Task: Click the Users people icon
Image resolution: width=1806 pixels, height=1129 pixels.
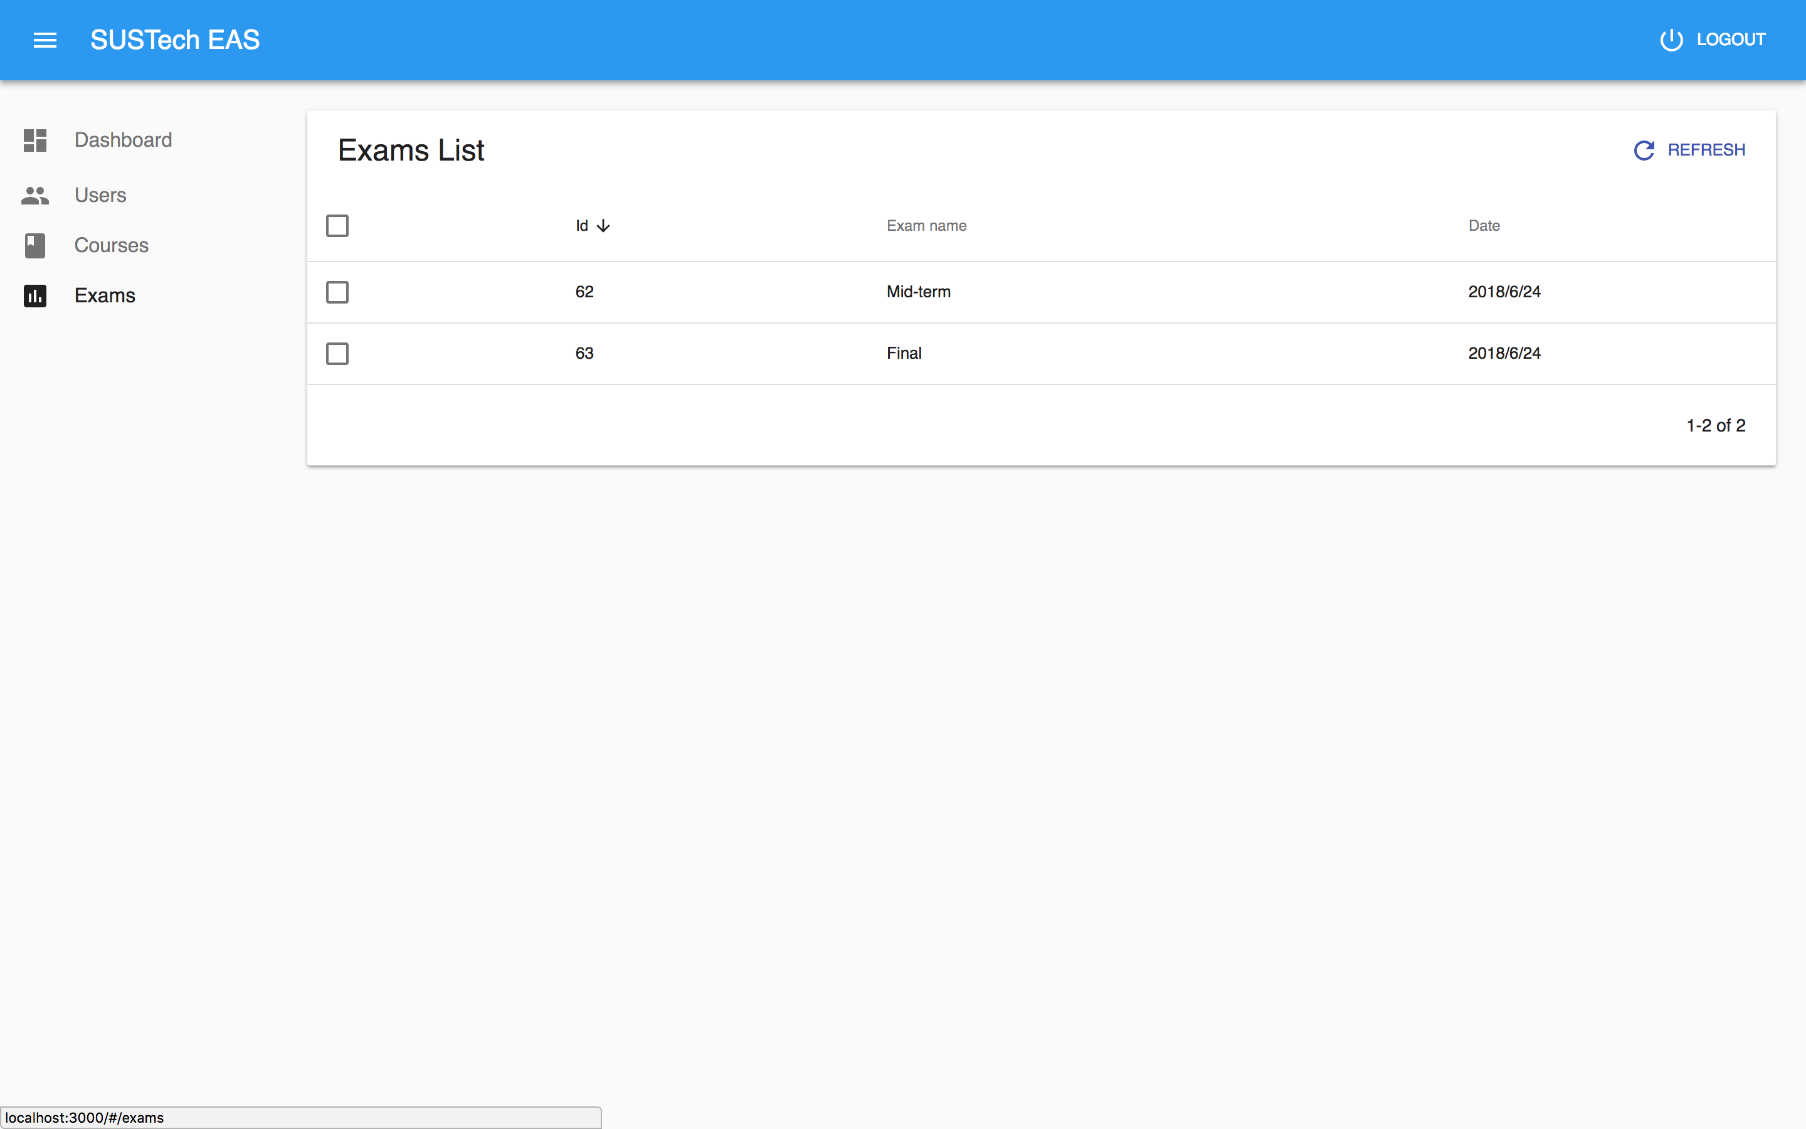Action: (35, 196)
